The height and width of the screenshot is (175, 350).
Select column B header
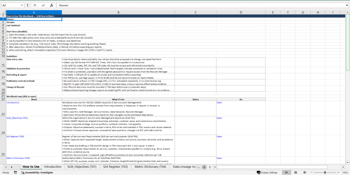(x=118, y=12)
